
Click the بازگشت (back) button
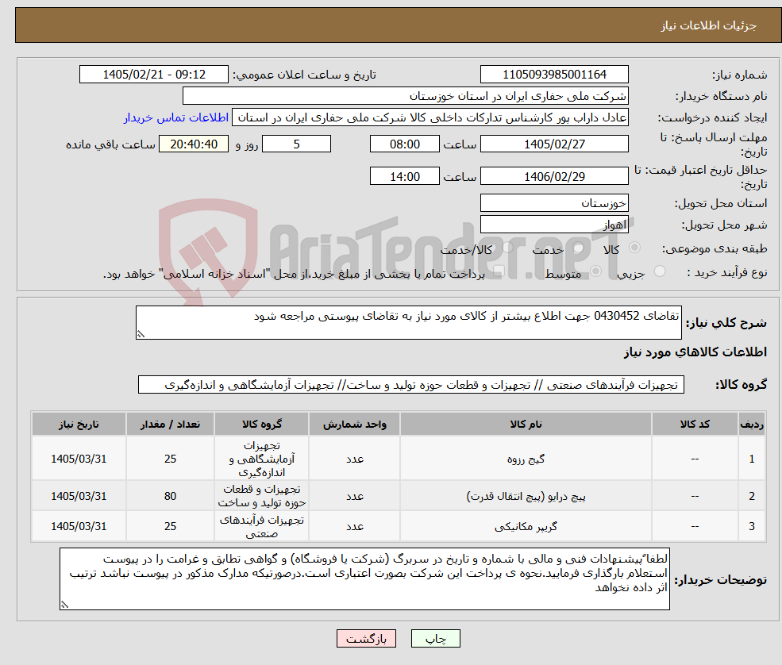coord(366,639)
